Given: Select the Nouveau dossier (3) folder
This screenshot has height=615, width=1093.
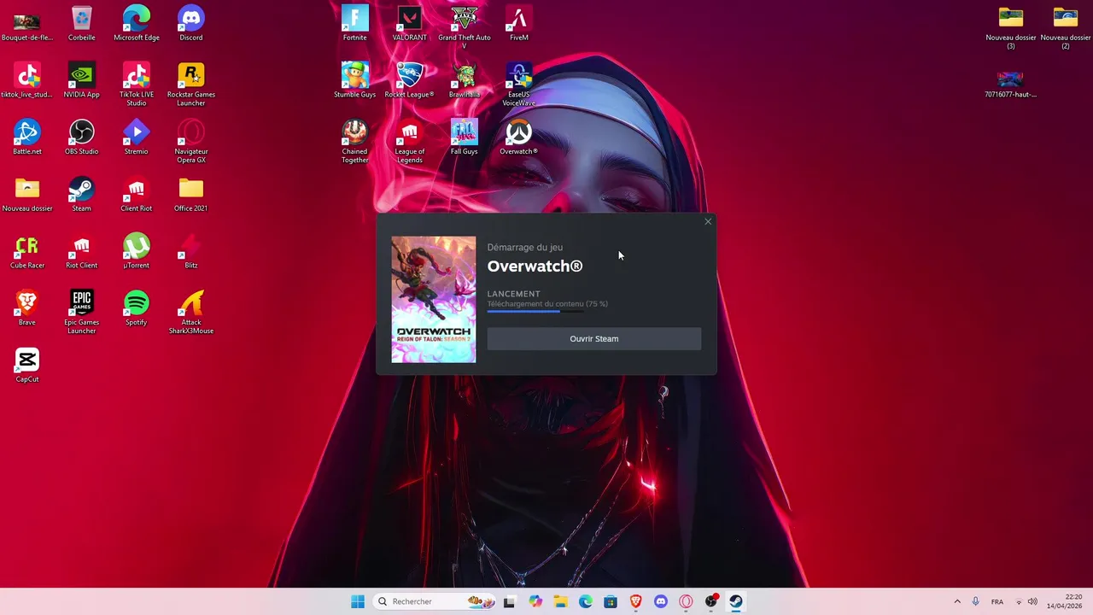Looking at the screenshot, I should coord(1011,26).
